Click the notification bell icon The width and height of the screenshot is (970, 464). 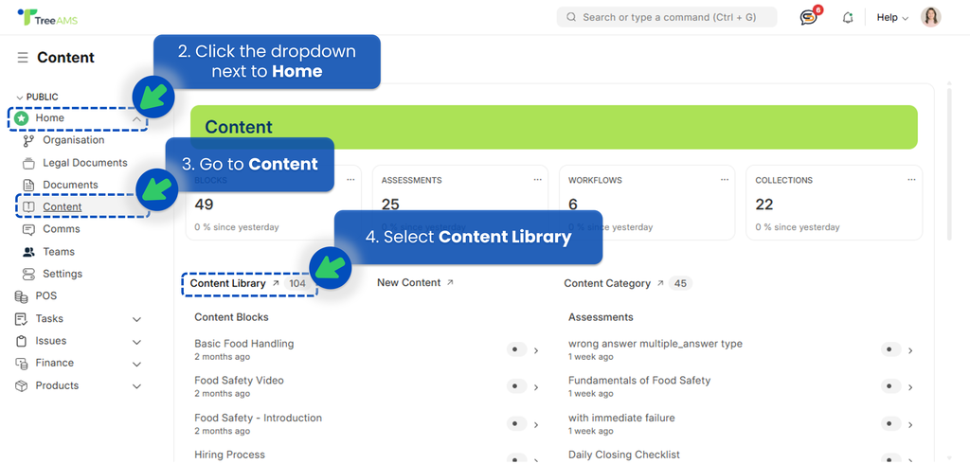point(848,18)
